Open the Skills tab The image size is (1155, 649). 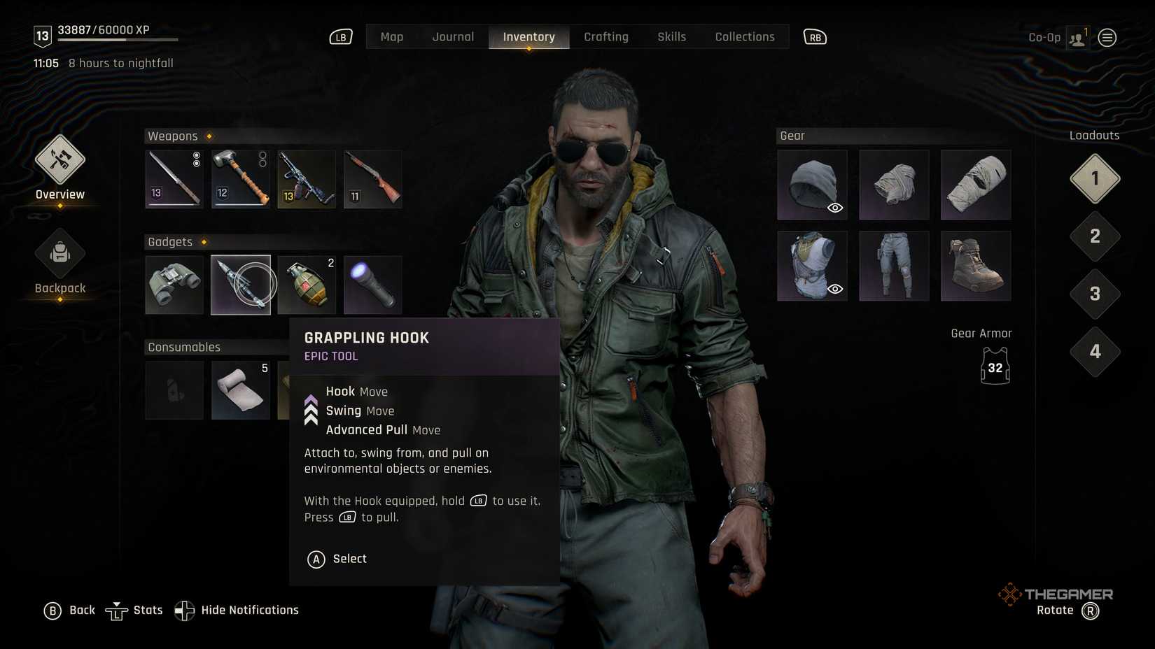point(671,37)
